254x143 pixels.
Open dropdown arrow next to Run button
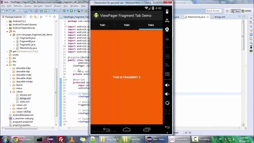(x=75, y=11)
